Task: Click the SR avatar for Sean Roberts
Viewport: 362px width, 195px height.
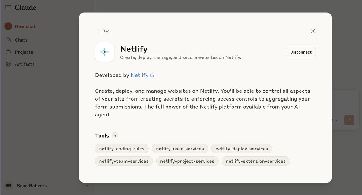Action: pyautogui.click(x=8, y=186)
